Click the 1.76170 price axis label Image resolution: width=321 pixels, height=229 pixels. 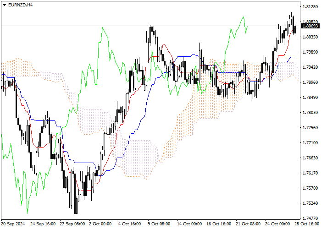(x=310, y=173)
